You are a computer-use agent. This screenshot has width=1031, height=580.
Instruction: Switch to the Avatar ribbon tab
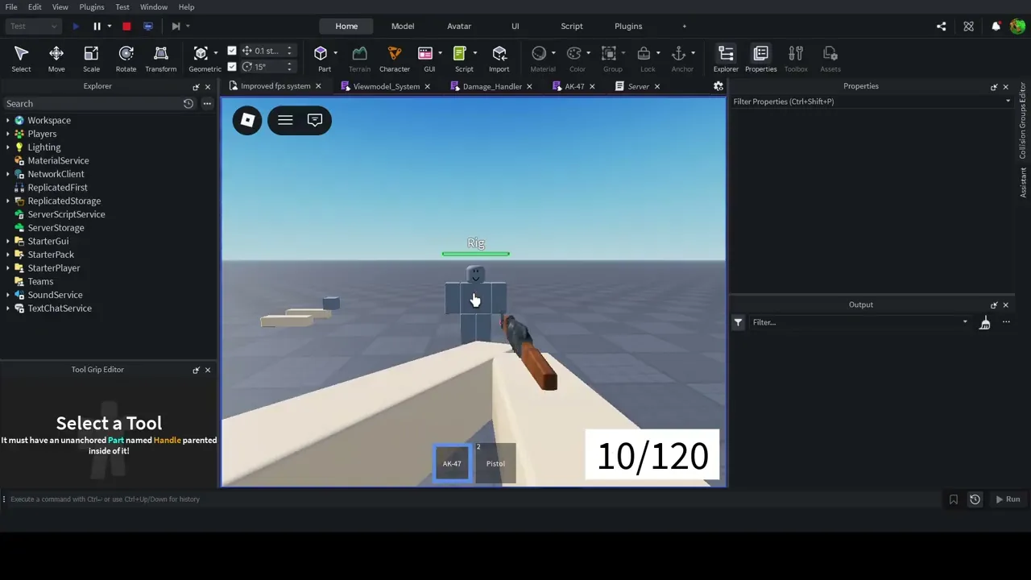459,26
